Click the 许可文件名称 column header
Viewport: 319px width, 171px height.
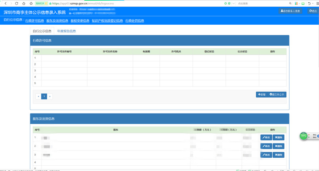pyautogui.click(x=110, y=51)
